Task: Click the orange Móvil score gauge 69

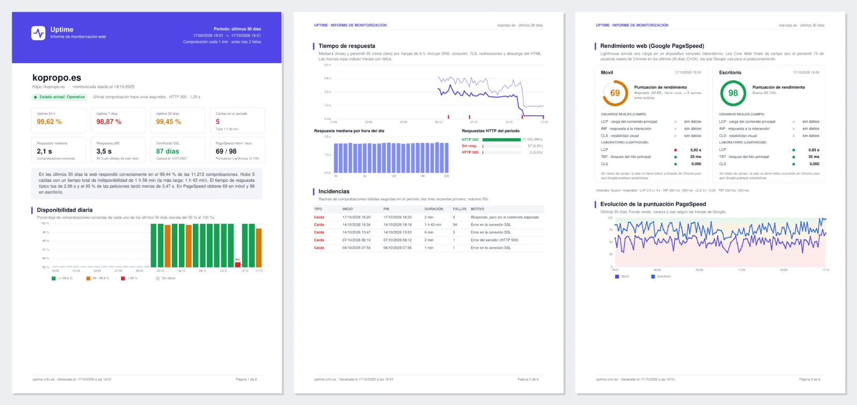Action: (615, 93)
